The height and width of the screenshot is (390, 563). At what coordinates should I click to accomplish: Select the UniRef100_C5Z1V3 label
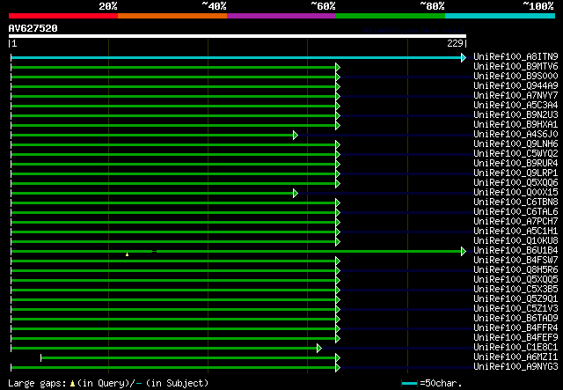point(515,309)
